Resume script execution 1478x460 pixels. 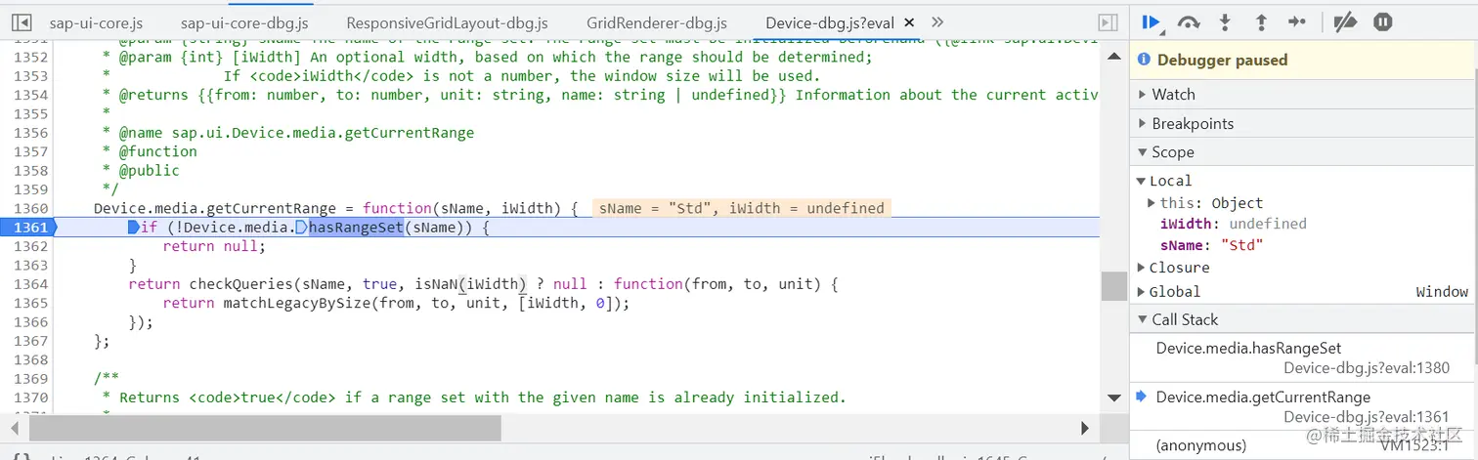[x=1152, y=21]
